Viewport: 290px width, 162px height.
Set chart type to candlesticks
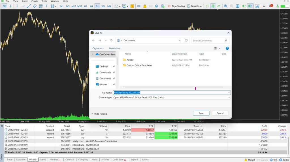213,6
